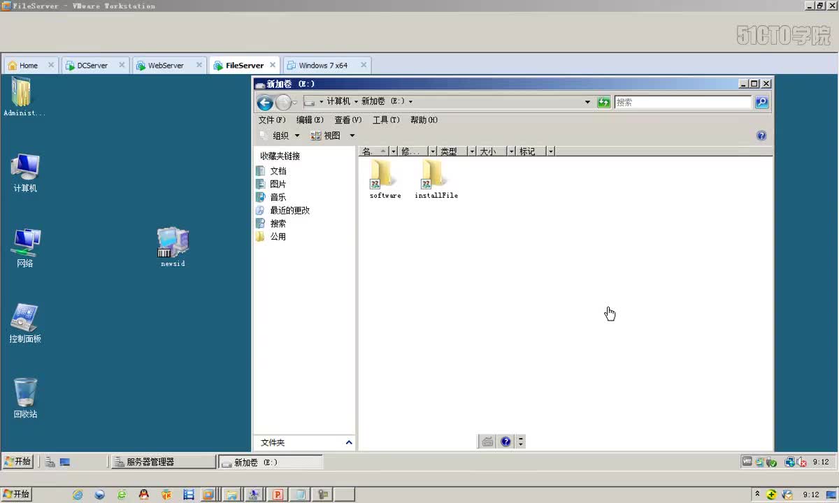Select newsid desktop icon
Viewport: 839px width, 503px height.
click(173, 247)
